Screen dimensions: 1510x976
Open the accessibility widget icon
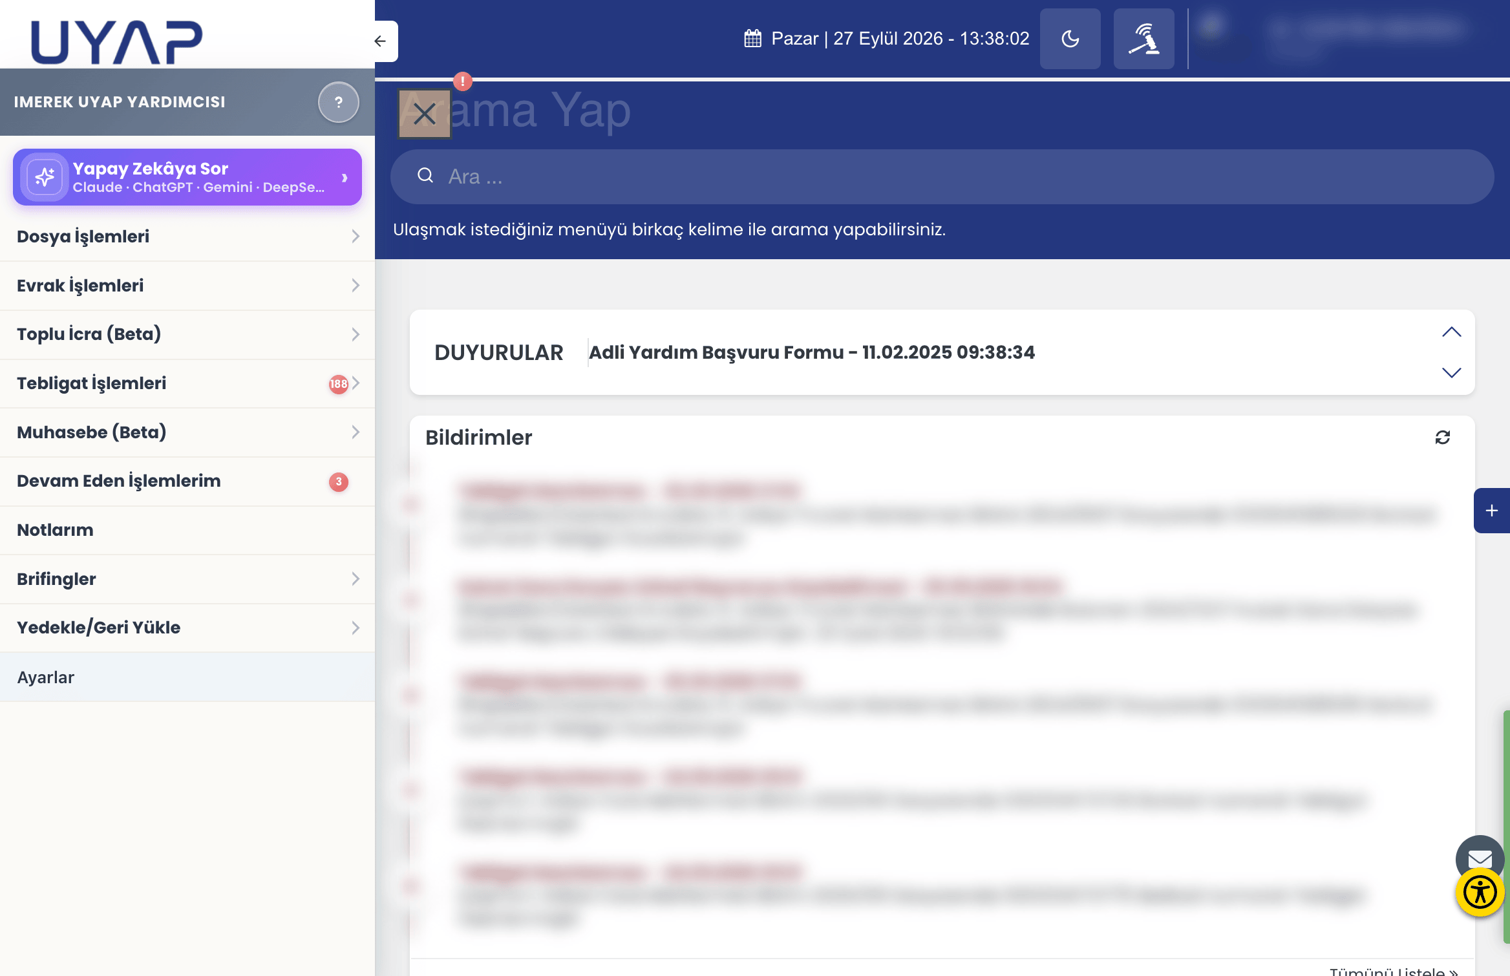point(1480,893)
